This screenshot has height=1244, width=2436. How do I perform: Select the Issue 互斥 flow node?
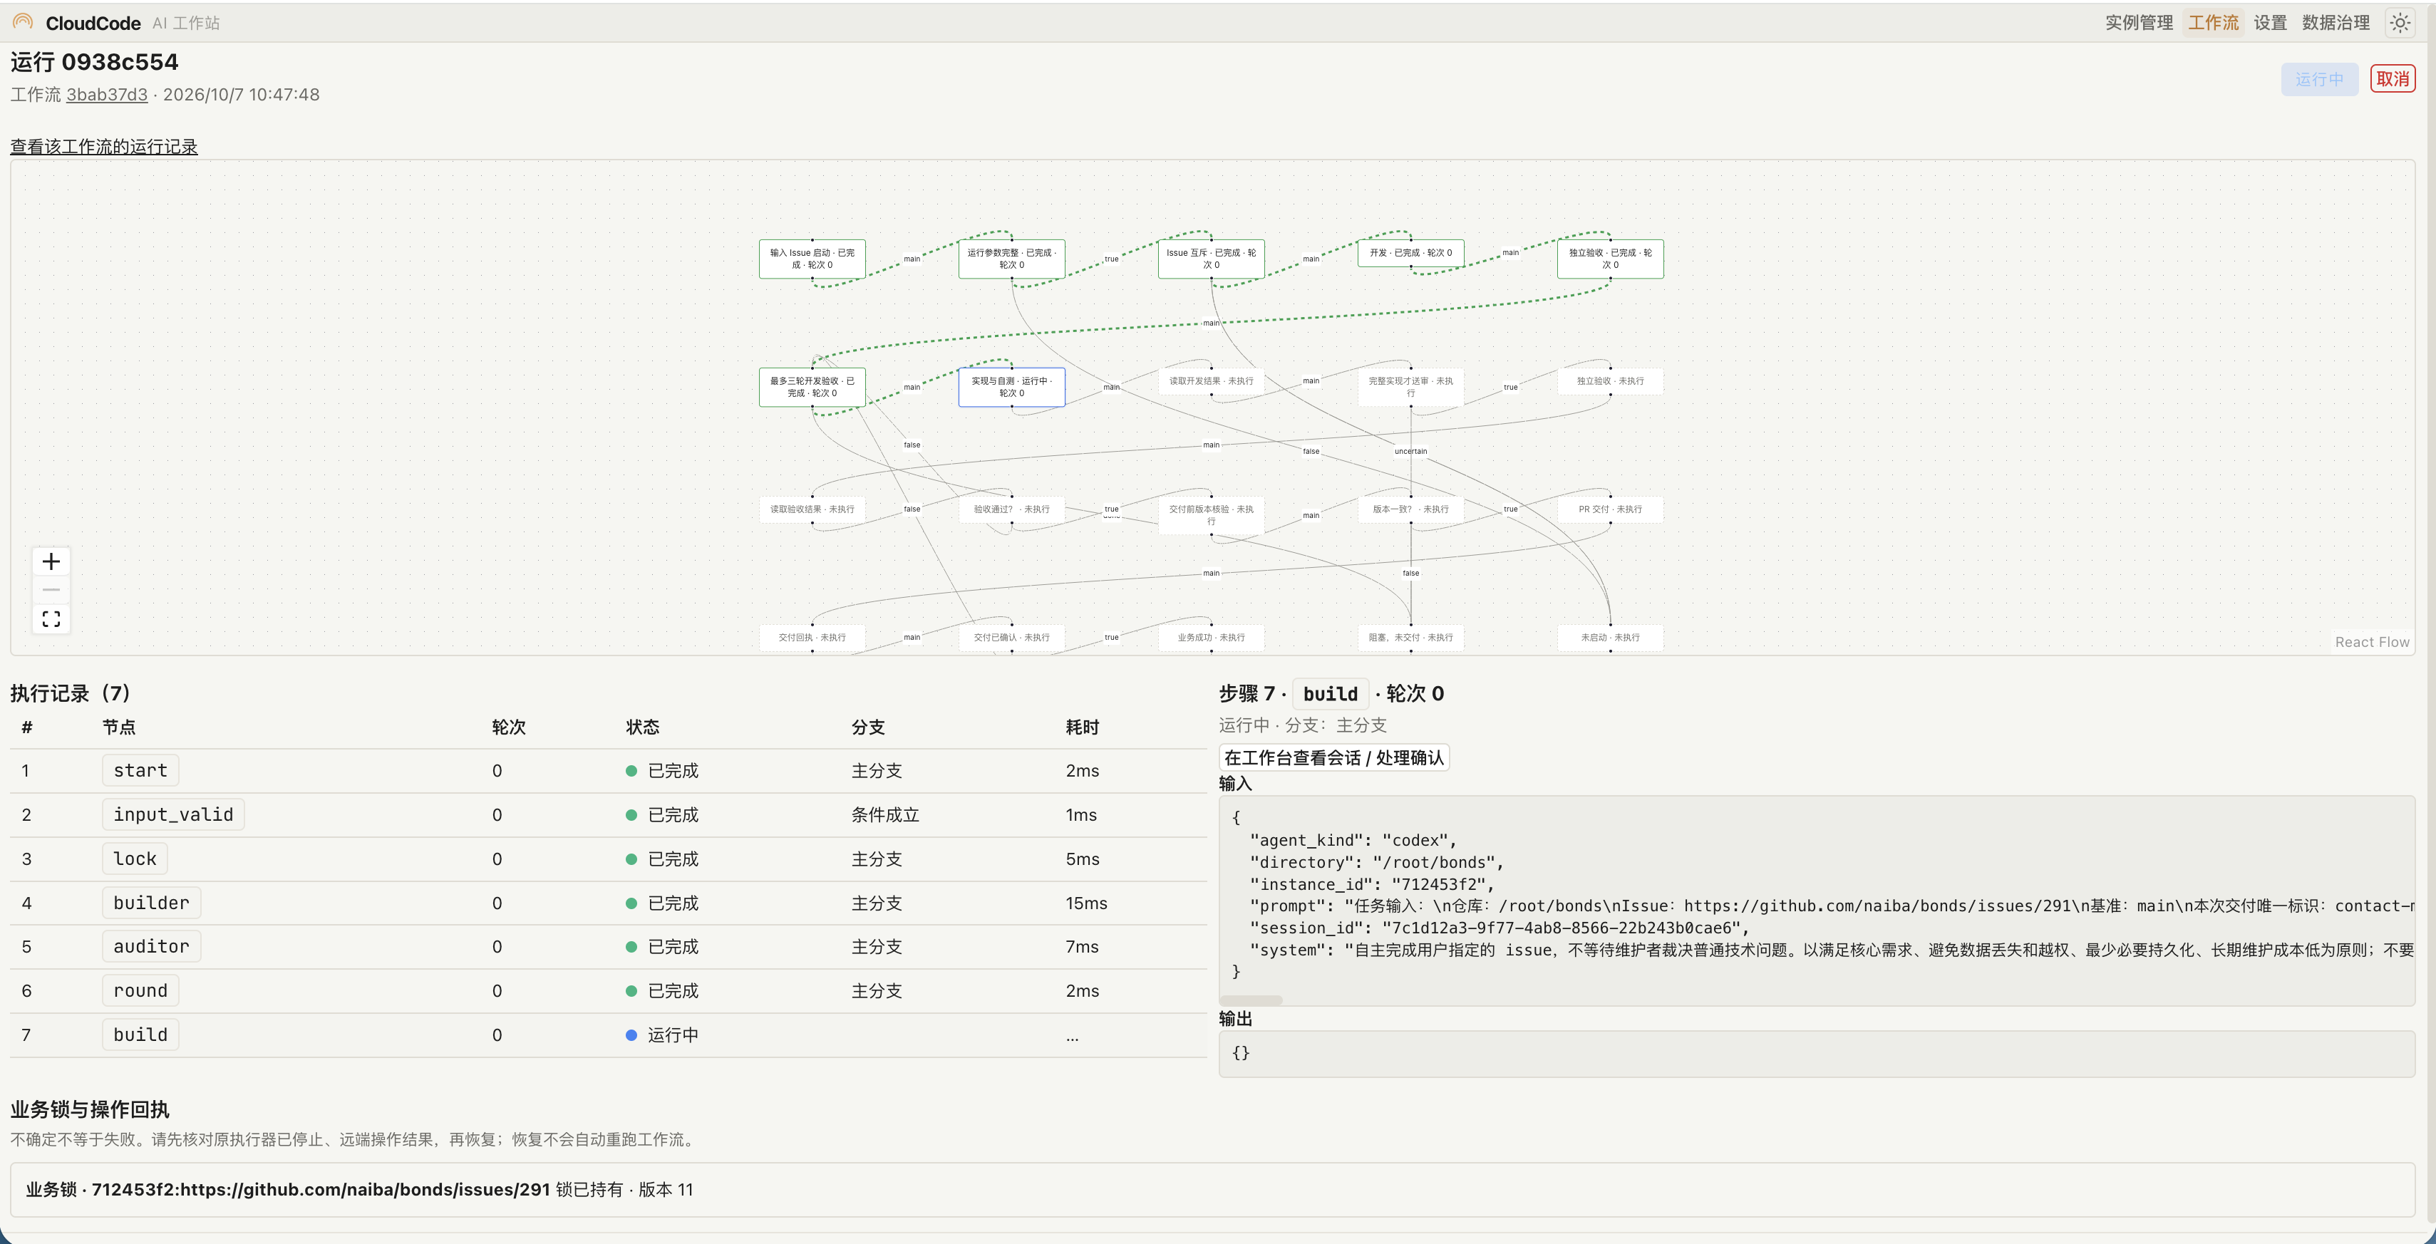1212,259
